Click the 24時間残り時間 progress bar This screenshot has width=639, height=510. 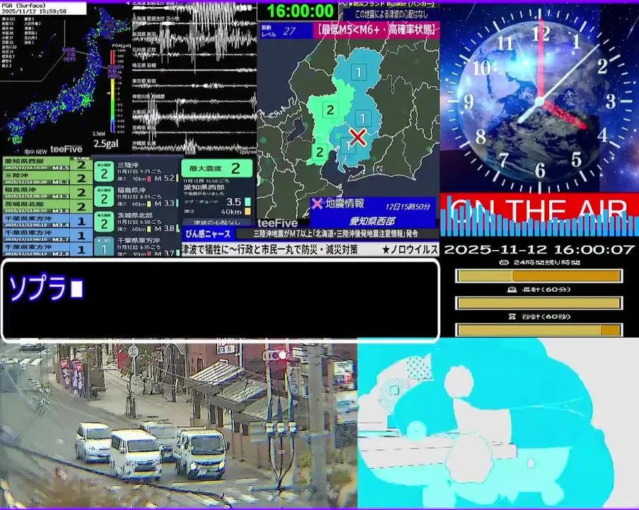(539, 276)
